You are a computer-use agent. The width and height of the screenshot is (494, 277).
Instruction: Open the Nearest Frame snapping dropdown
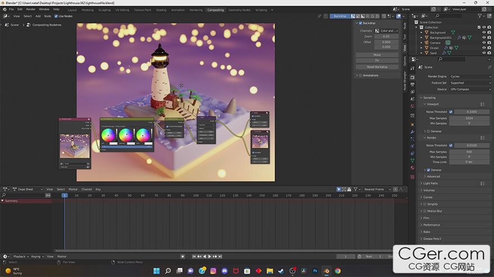click(x=377, y=189)
